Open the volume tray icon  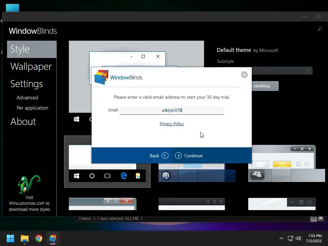[298, 238]
